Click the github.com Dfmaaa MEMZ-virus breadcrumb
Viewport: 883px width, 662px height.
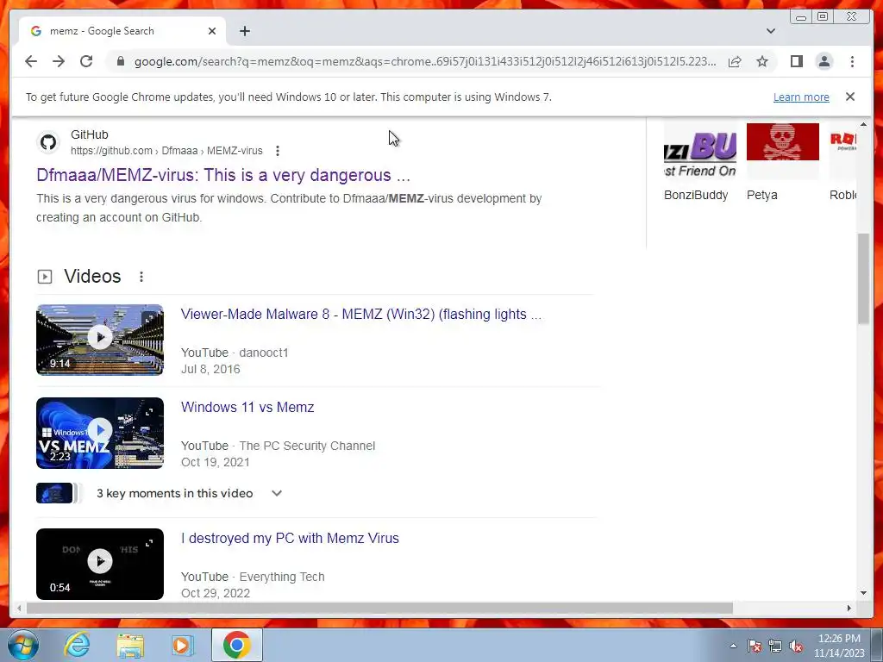point(166,151)
